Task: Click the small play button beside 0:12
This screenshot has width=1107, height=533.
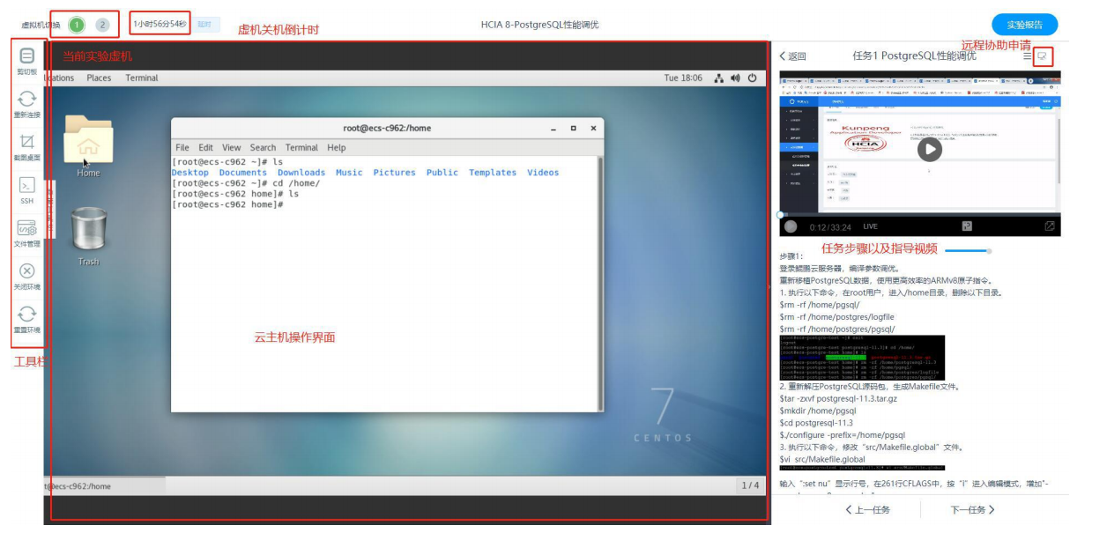Action: click(791, 226)
